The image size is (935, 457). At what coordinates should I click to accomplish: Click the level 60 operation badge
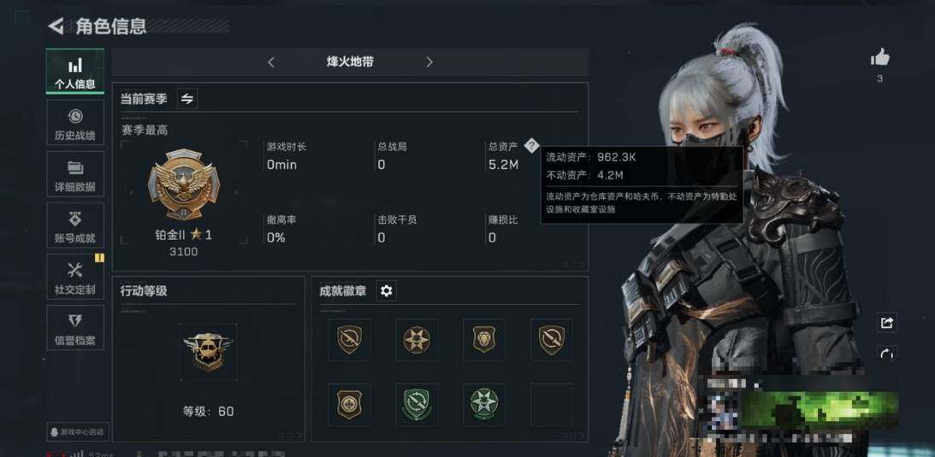click(208, 352)
